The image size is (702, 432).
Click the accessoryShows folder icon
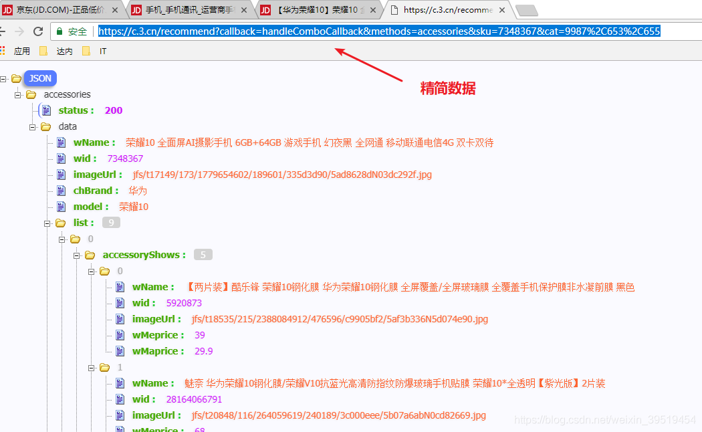click(90, 255)
